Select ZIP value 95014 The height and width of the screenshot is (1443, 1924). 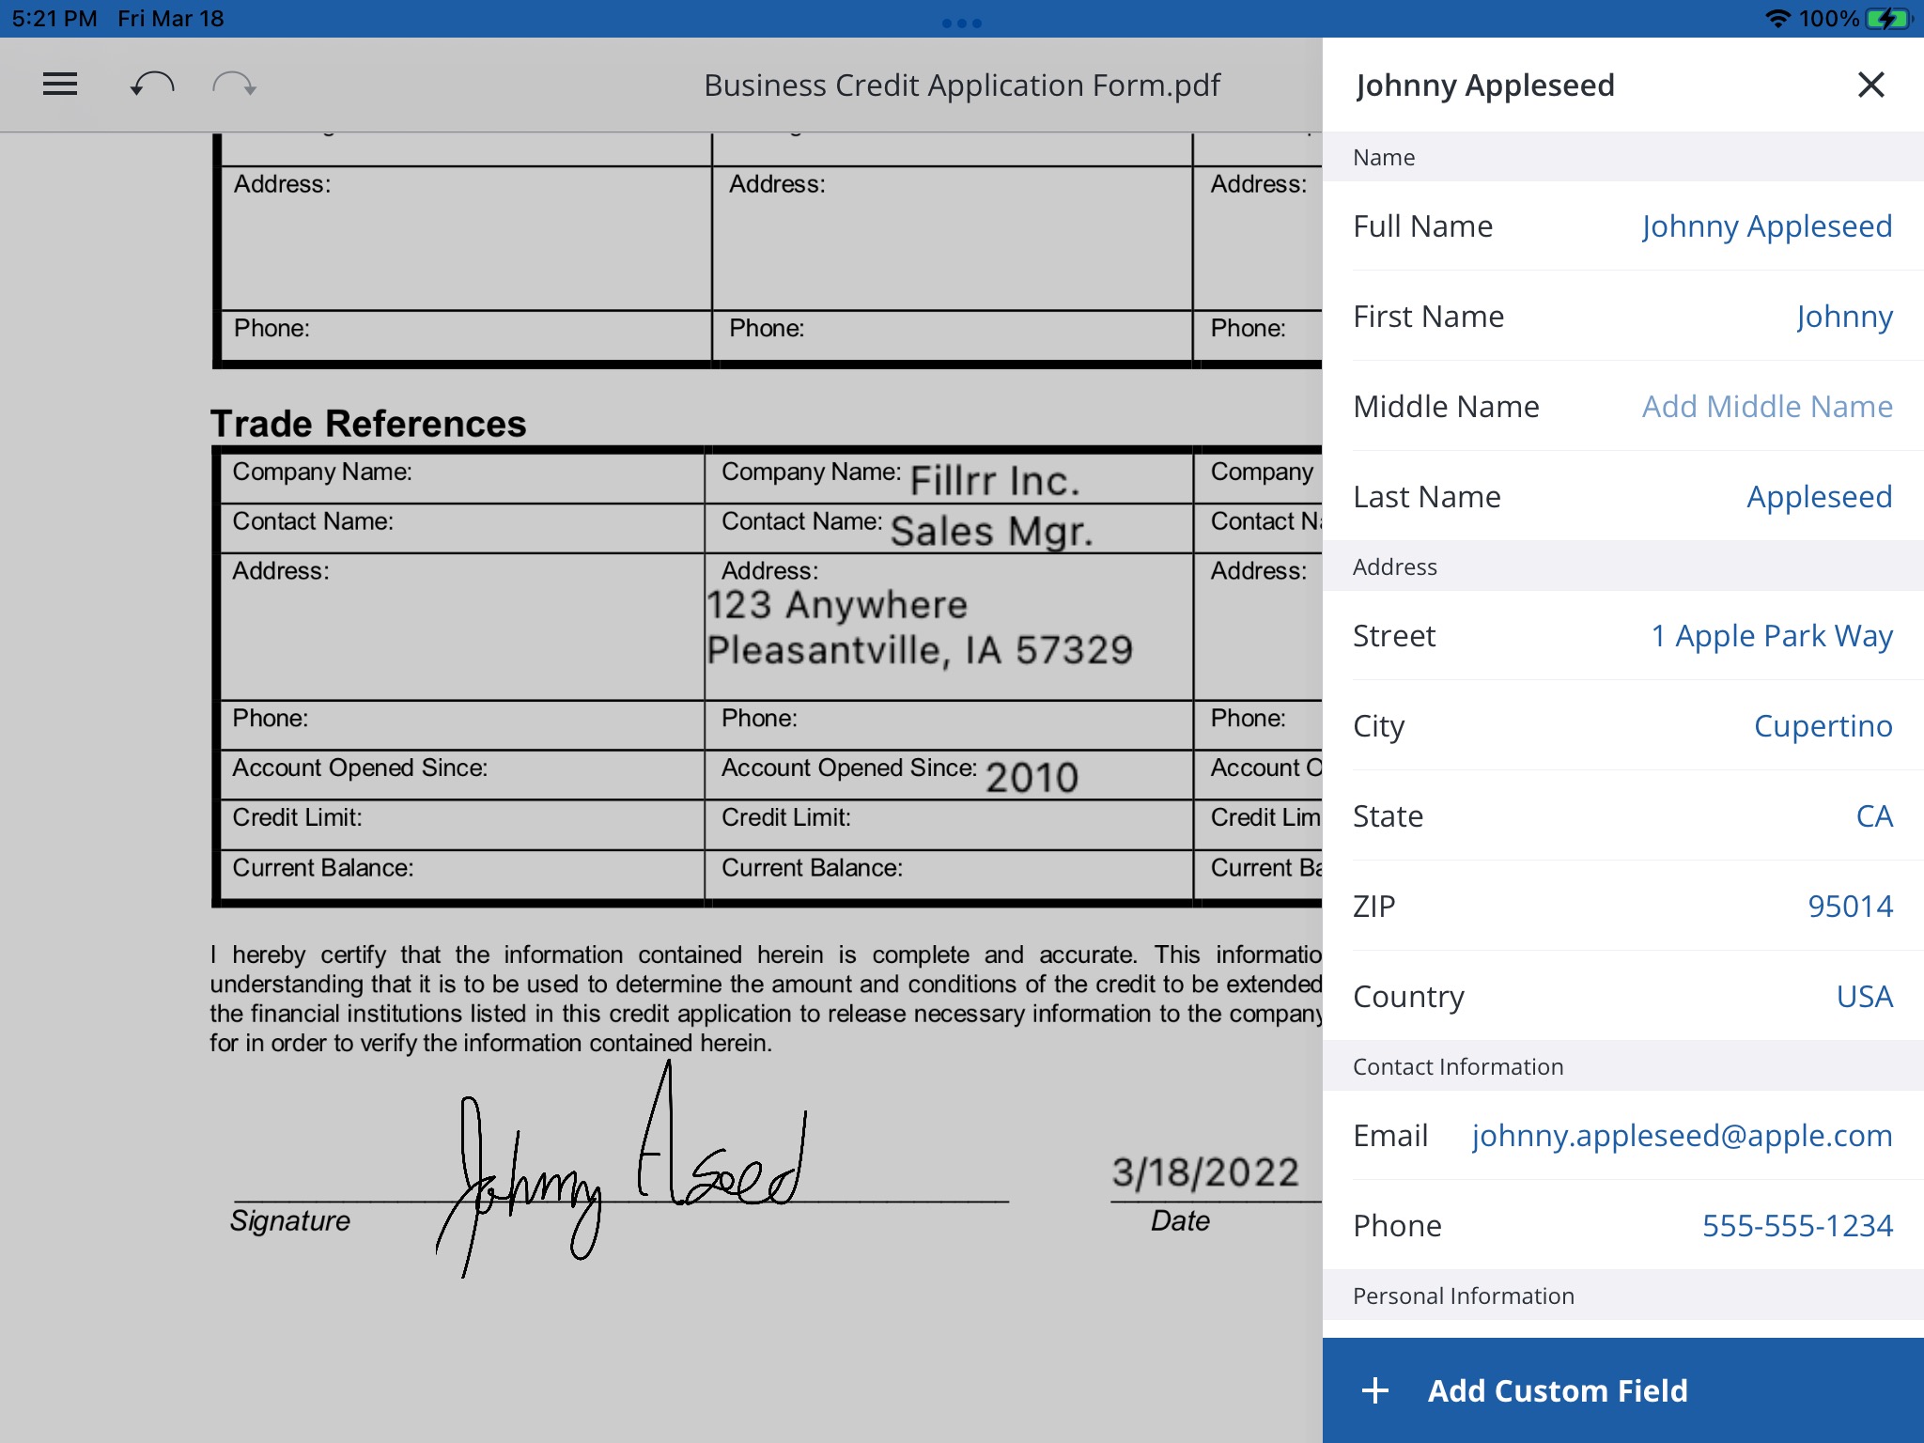(1850, 907)
